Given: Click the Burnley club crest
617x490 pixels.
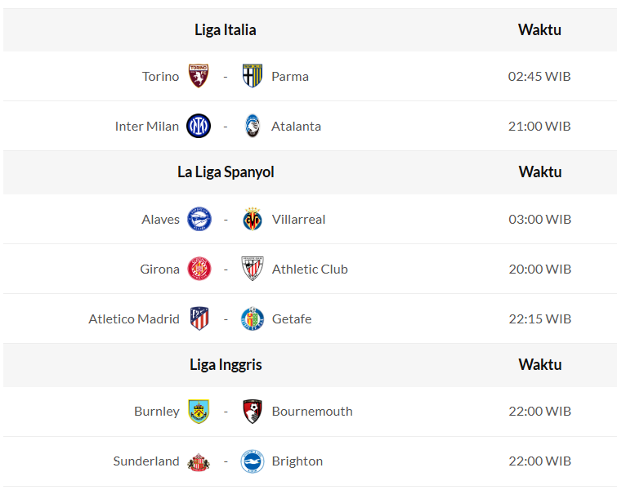Looking at the screenshot, I should tap(199, 411).
